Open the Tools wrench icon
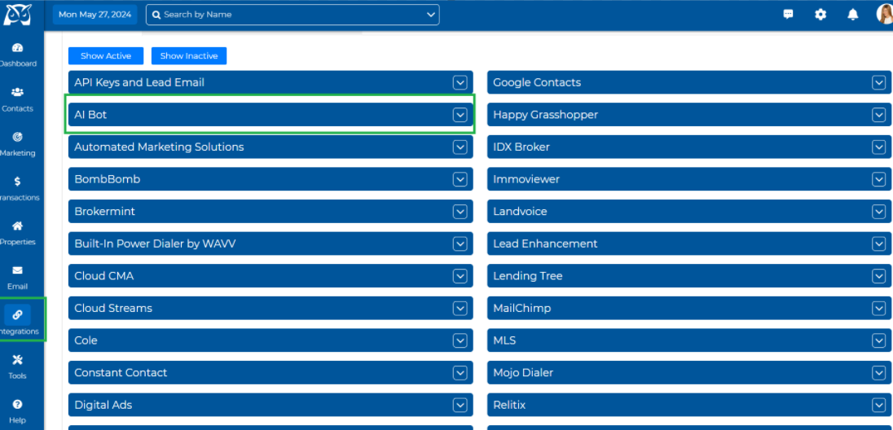 click(17, 360)
